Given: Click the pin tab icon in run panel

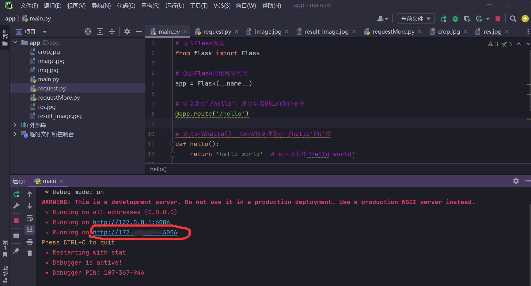Looking at the screenshot, I should pos(17,251).
